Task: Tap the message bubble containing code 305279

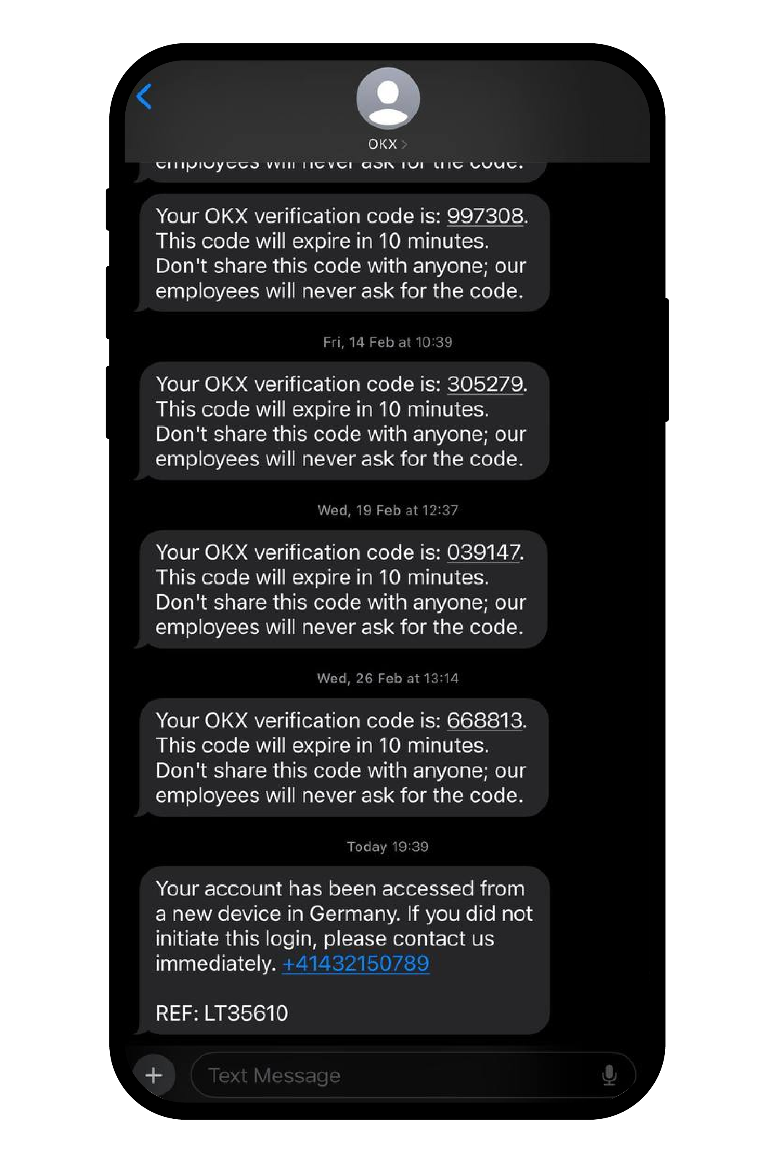Action: pos(344,421)
